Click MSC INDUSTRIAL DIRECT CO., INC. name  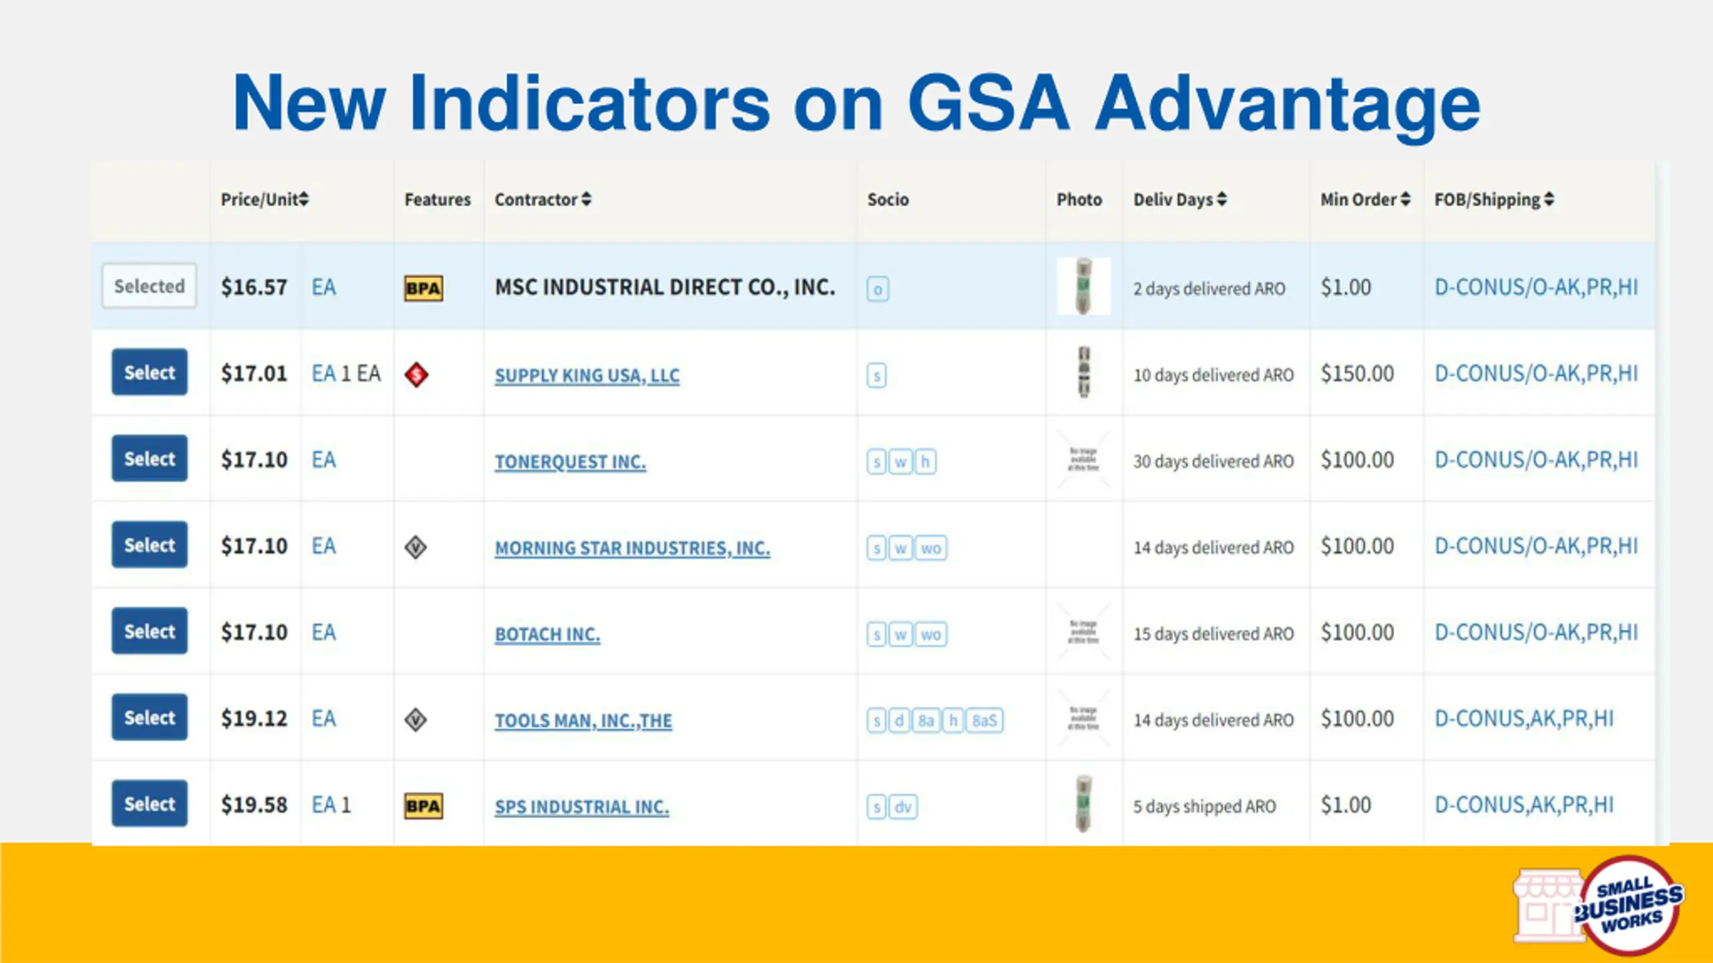pos(665,288)
